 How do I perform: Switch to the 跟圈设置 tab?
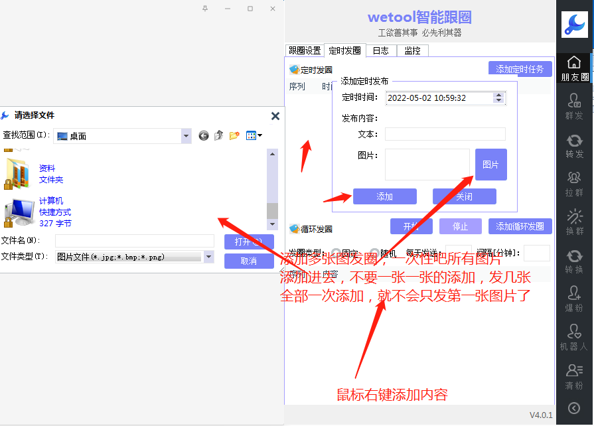click(x=305, y=50)
